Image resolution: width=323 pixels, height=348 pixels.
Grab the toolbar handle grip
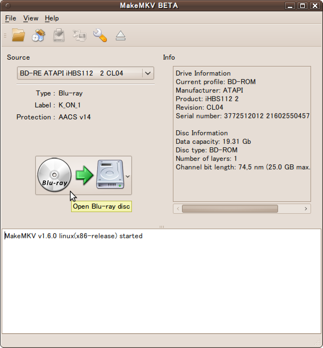5,35
